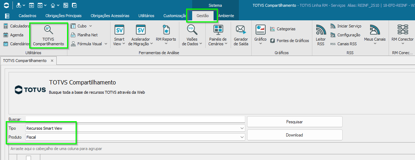Switch to the Utilitários ribbon tab

click(146, 16)
